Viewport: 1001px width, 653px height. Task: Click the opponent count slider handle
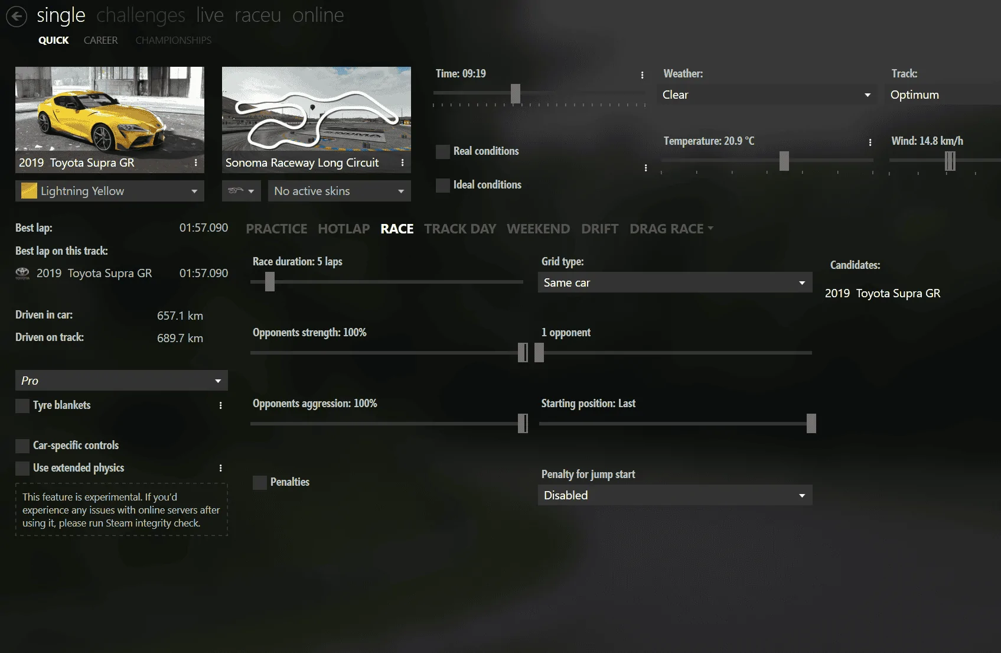pyautogui.click(x=539, y=353)
